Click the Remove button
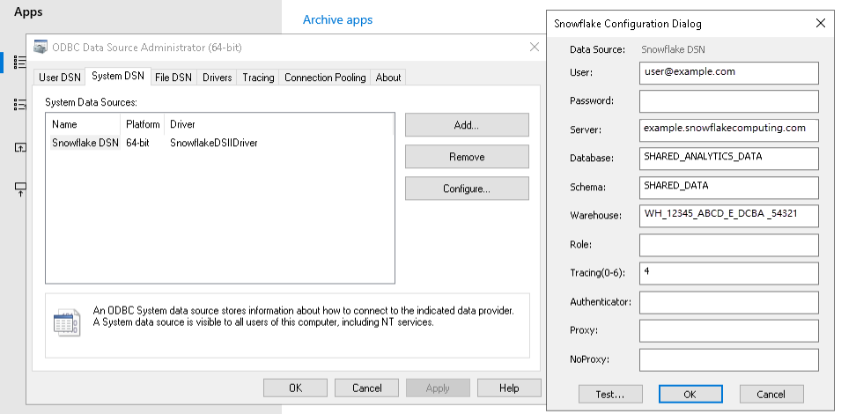841x414 pixels. 467,157
